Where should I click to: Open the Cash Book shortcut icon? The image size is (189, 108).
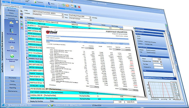(x=12, y=39)
